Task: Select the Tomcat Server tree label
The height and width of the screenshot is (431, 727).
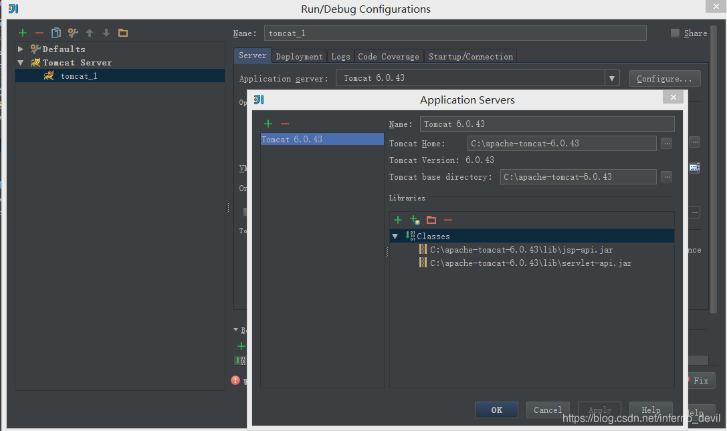Action: coord(77,63)
